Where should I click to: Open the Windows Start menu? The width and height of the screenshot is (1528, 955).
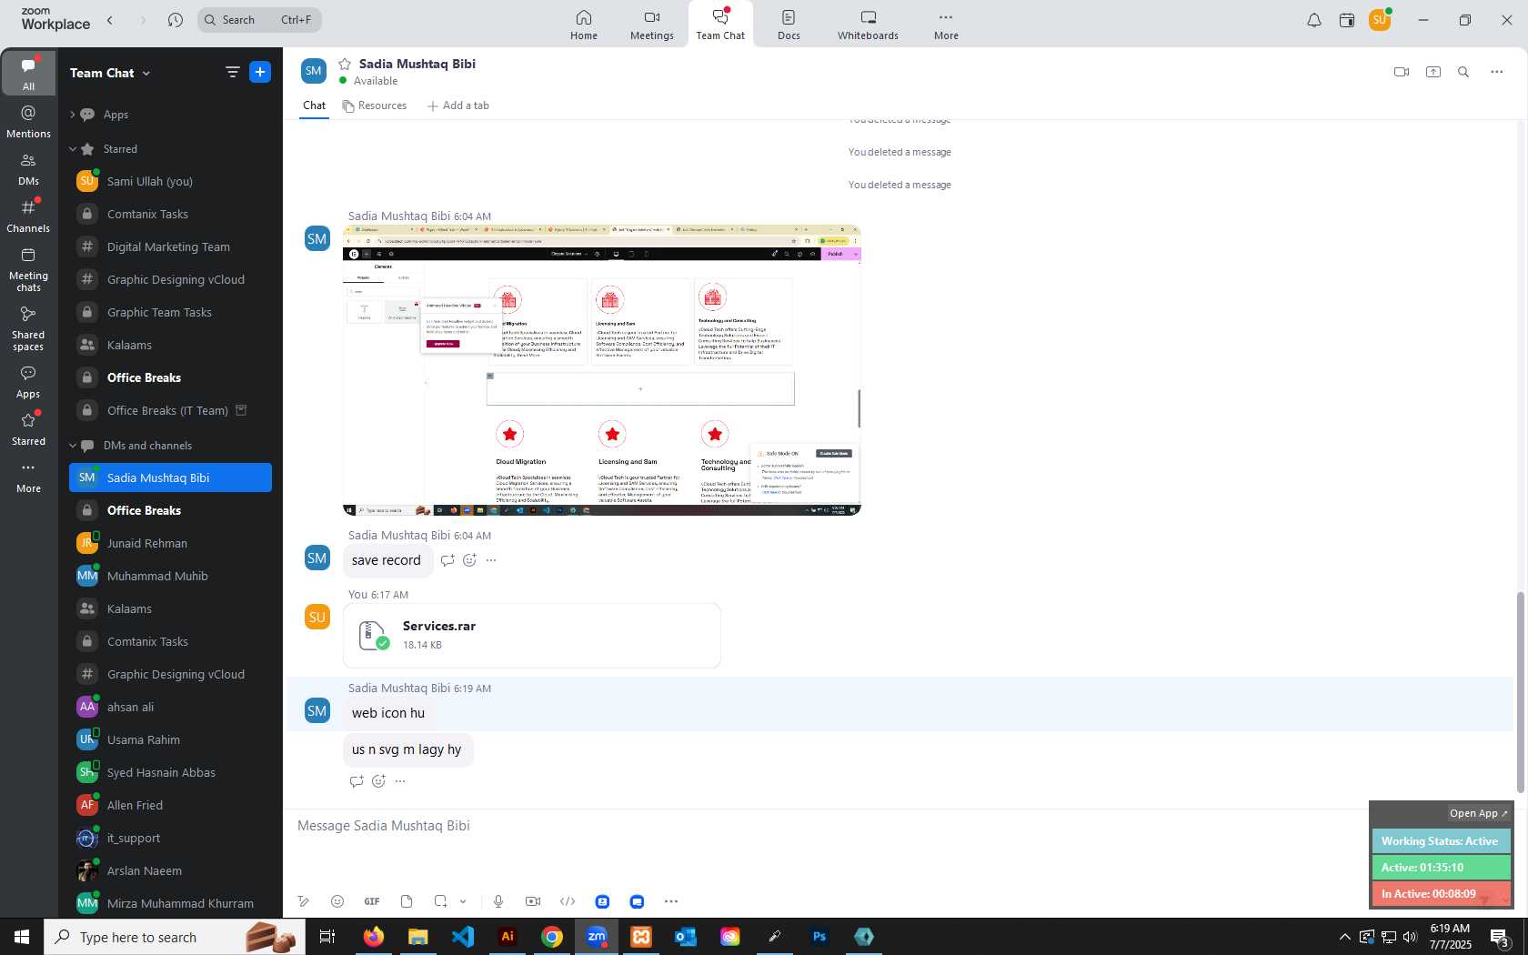[x=22, y=937]
